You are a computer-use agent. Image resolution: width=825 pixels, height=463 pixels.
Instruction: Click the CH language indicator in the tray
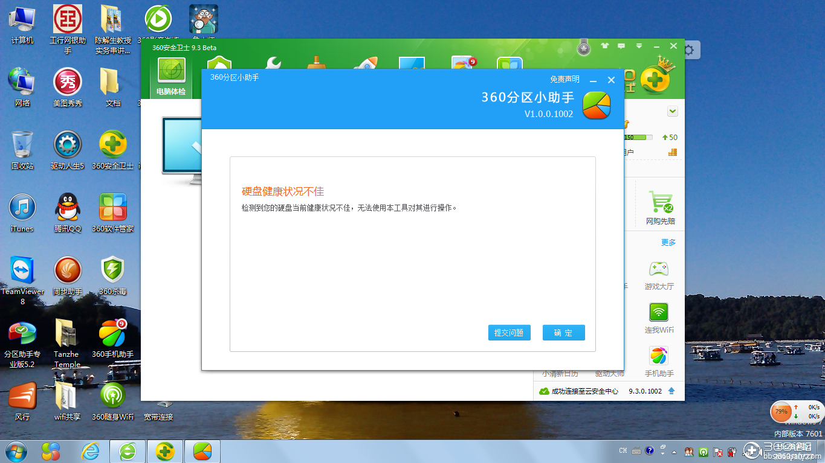[x=623, y=451]
